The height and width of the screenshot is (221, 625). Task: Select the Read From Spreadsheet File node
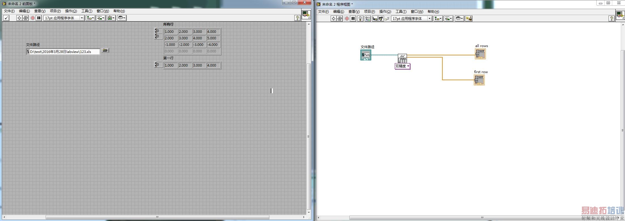pos(402,58)
